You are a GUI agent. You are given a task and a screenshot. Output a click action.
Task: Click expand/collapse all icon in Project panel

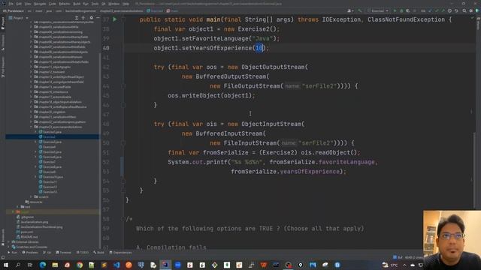coord(83,18)
